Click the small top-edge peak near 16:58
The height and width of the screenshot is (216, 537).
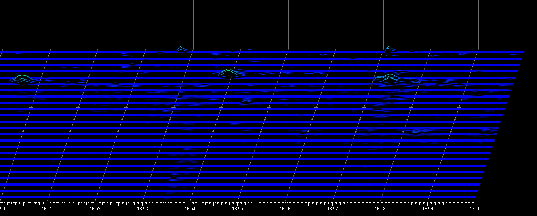tap(389, 49)
